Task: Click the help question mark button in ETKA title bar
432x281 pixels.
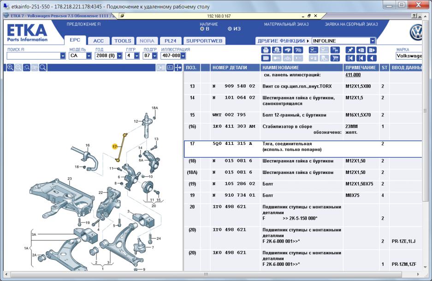Action: [x=414, y=16]
